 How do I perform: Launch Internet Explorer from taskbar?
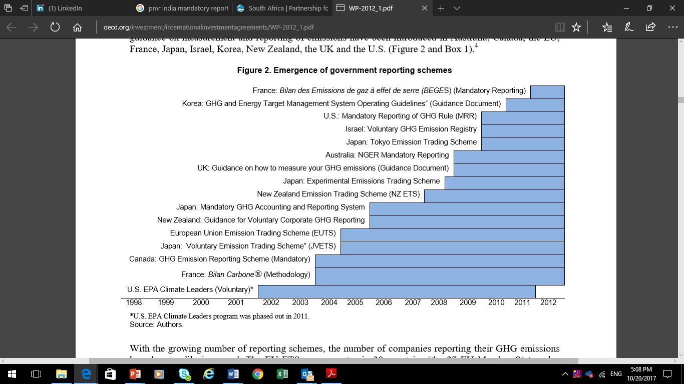click(x=208, y=373)
